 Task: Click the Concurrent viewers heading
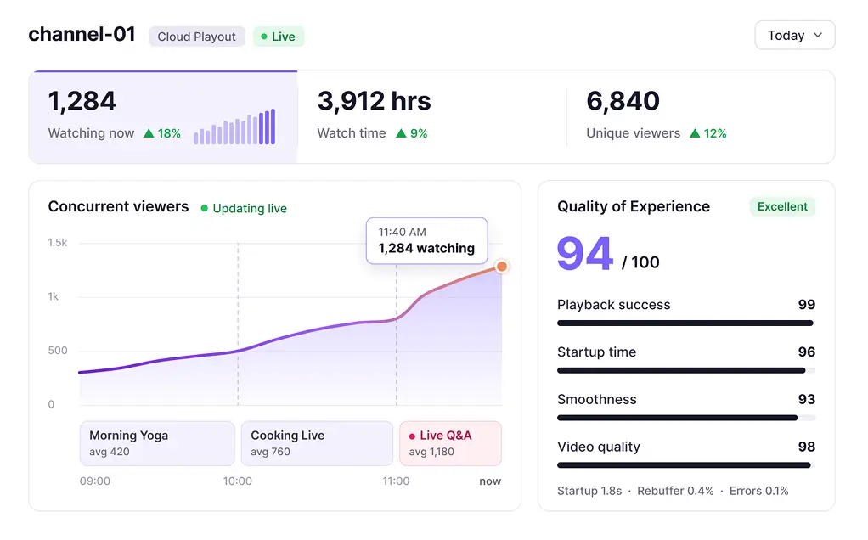point(118,206)
